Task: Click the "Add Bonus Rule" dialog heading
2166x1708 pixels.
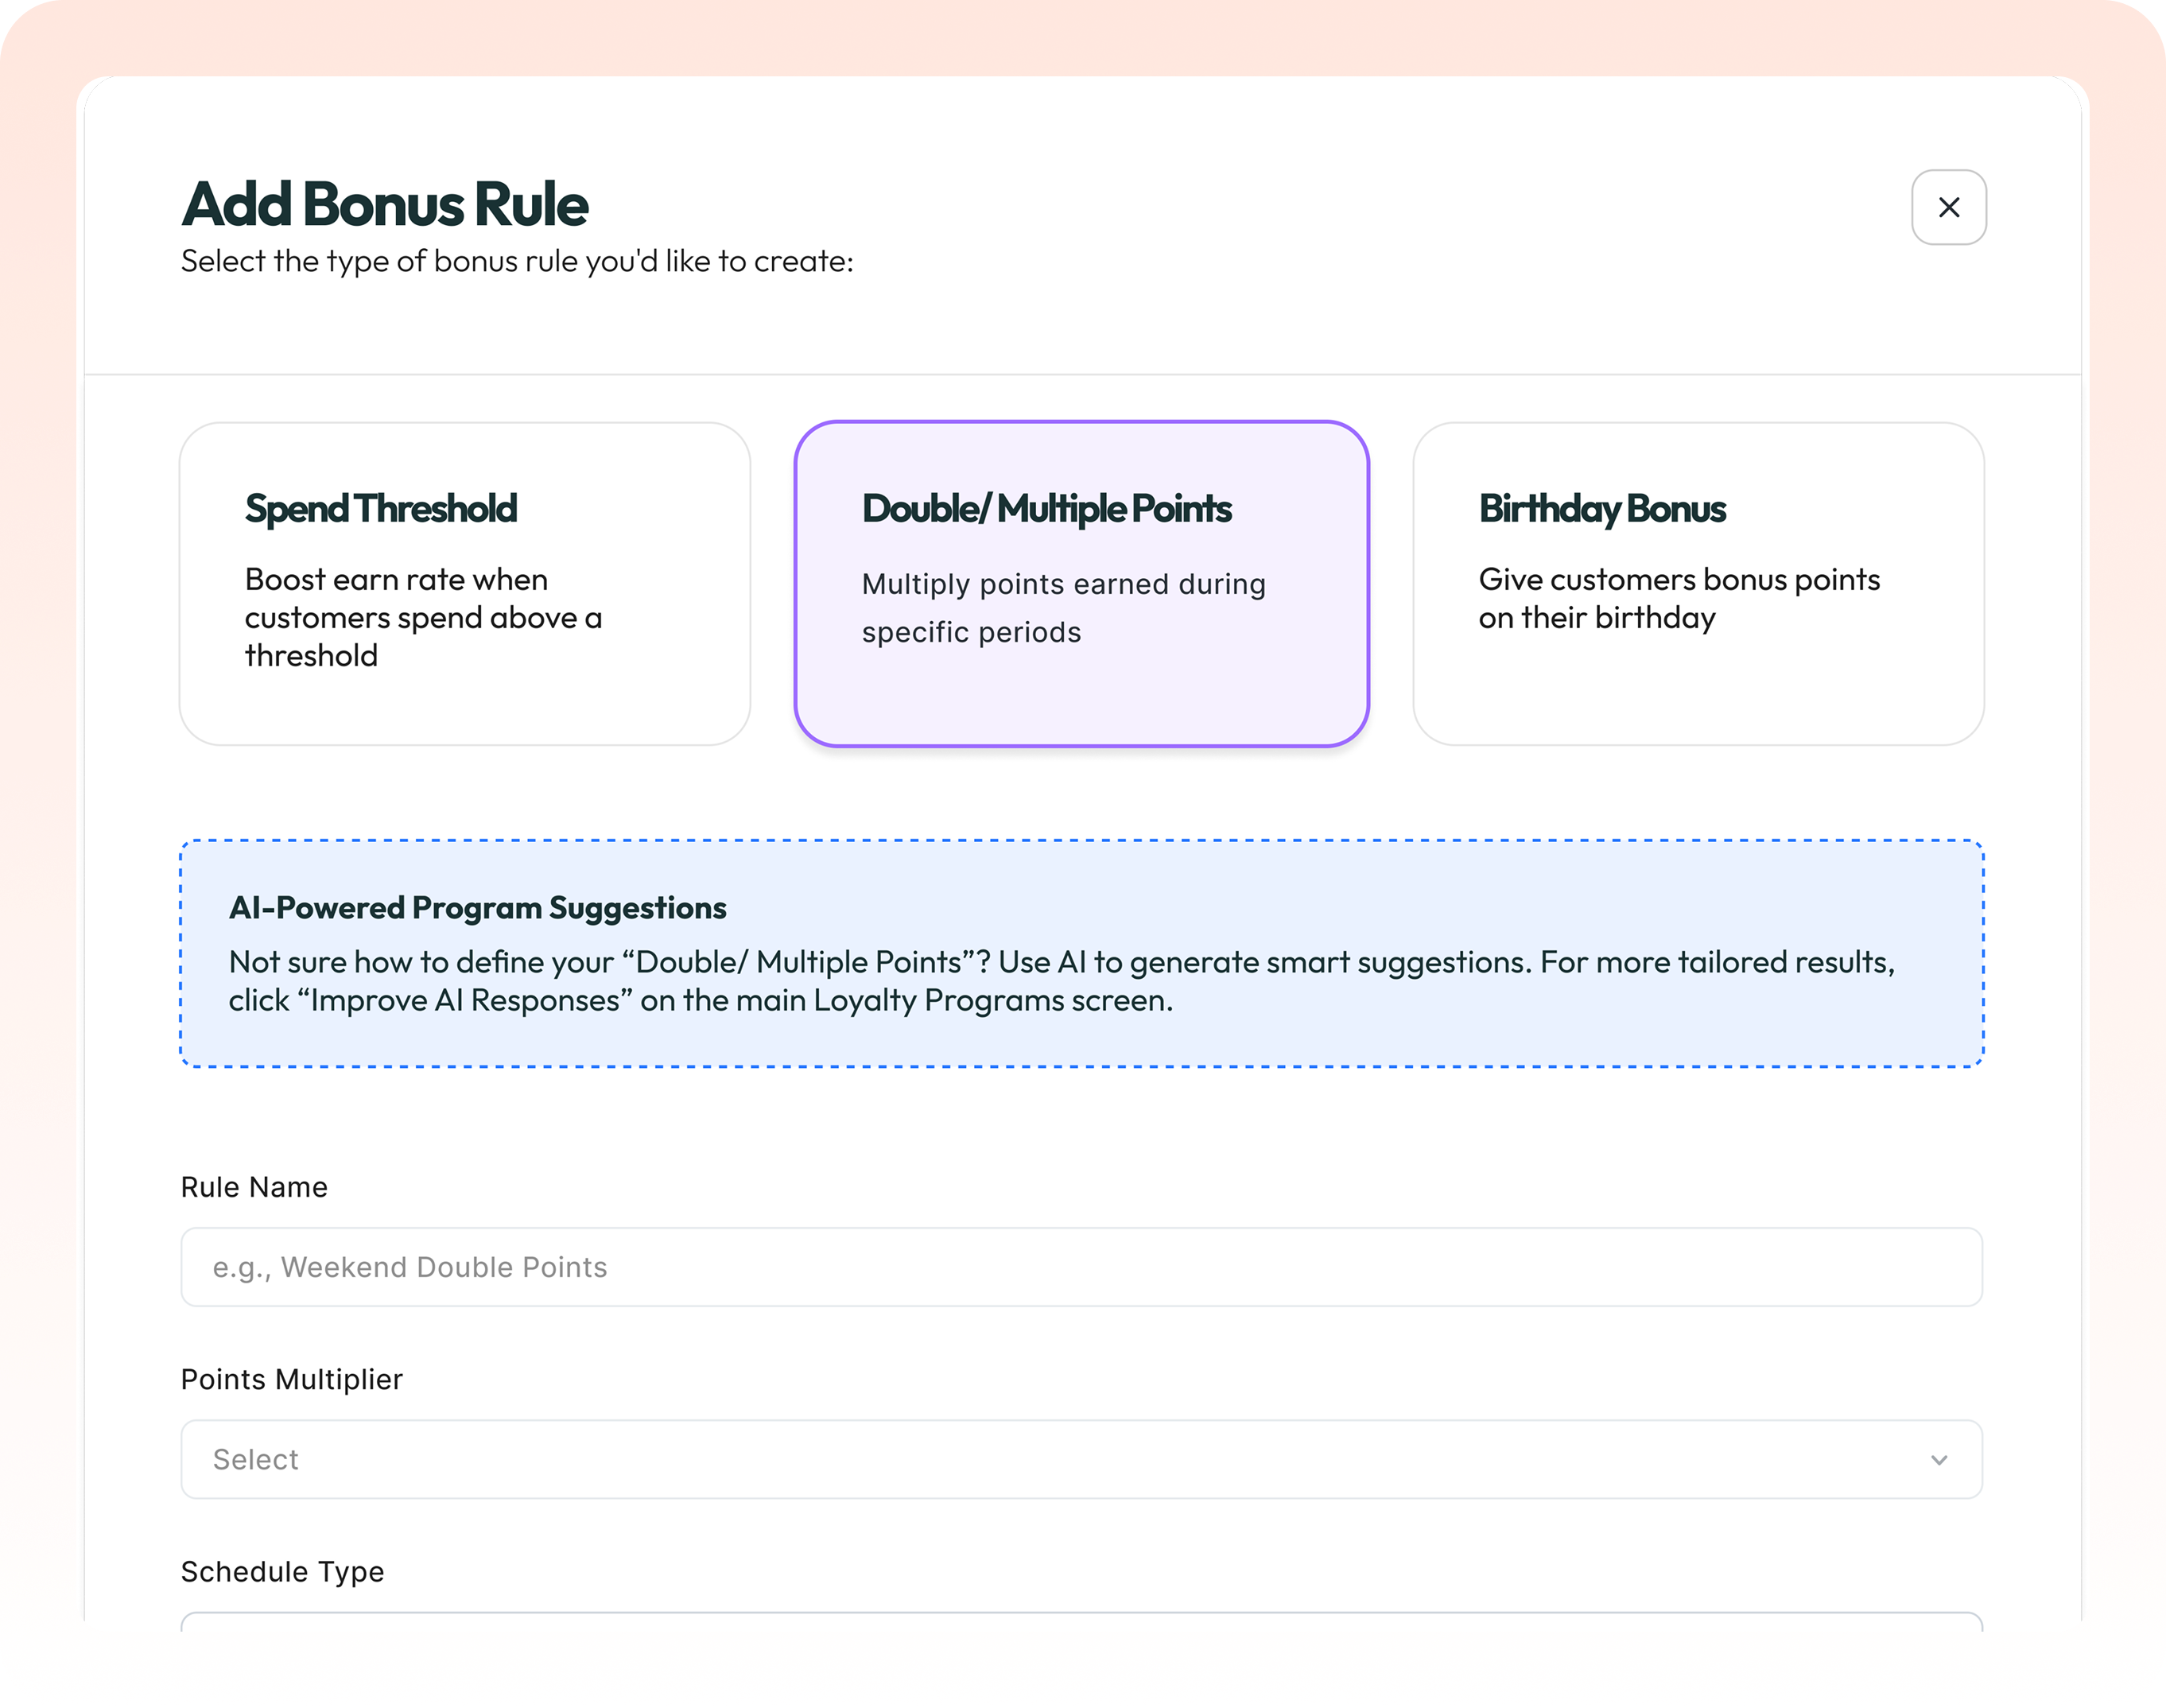Action: point(385,204)
